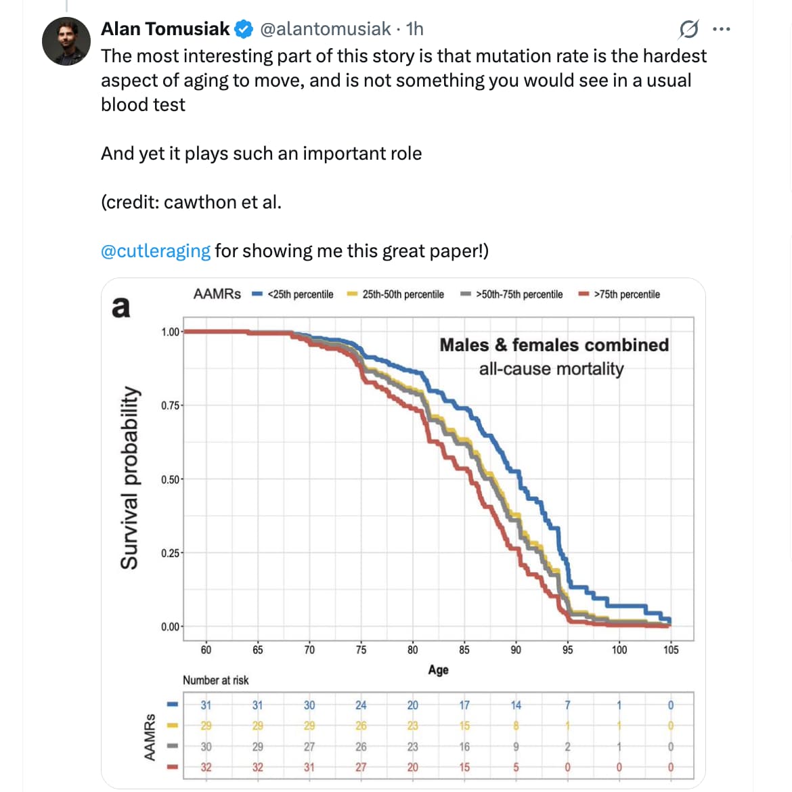Screen dimensions: 792x792
Task: Click the "Survival probability" y-axis label
Action: tap(129, 478)
